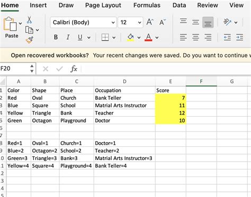251x197 pixels.
Task: Open the Page Layout tab
Action: (103, 5)
